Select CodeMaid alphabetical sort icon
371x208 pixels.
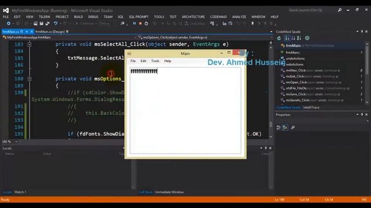pos(299,38)
